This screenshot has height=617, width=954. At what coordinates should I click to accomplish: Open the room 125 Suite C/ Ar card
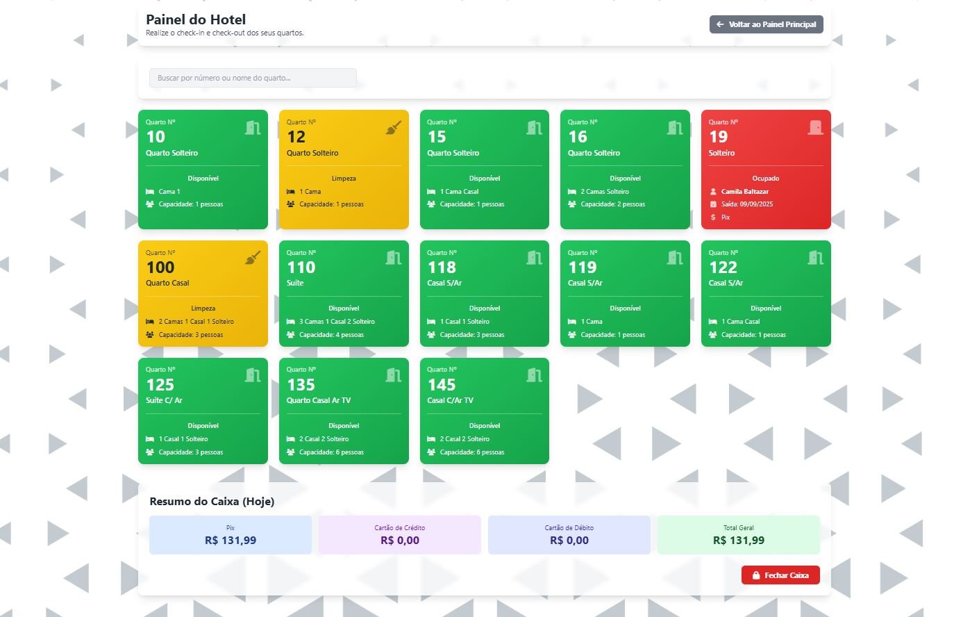click(x=203, y=401)
